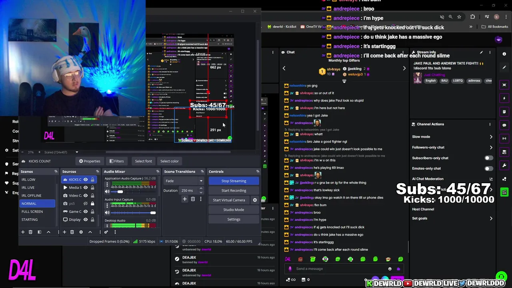Enable Studio Mode
Image resolution: width=512 pixels, height=288 pixels.
click(234, 210)
